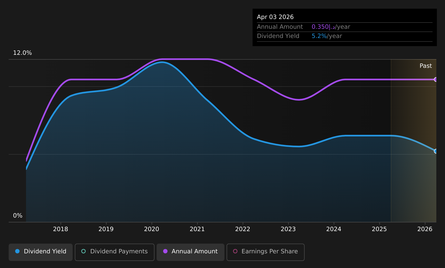This screenshot has height=268, width=445.
Task: Click the 2025 x-axis label
Action: coord(379,229)
